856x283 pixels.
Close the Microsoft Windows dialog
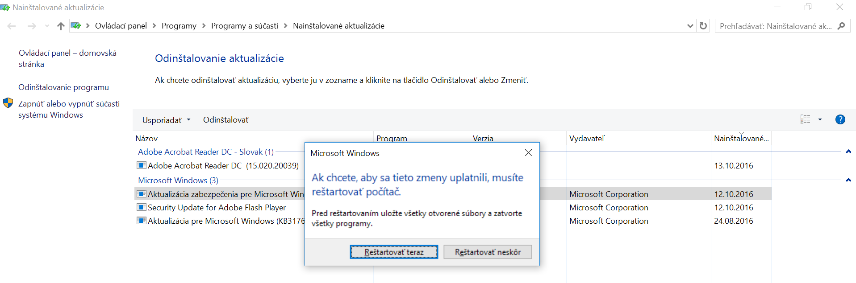(528, 153)
